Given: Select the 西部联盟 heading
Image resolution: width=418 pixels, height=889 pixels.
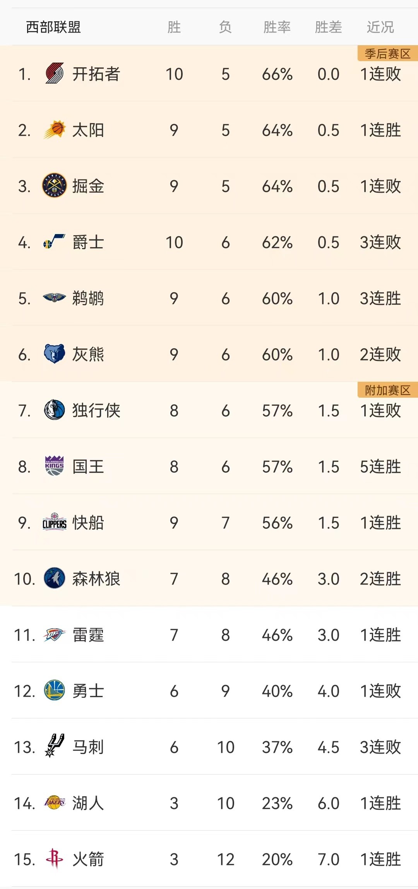Looking at the screenshot, I should click(53, 27).
